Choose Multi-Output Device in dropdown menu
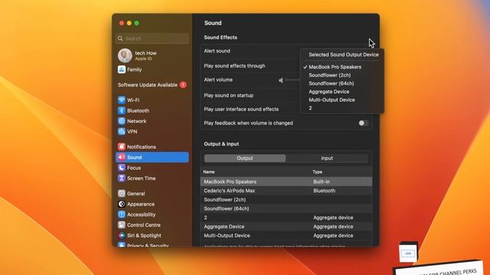 point(332,100)
